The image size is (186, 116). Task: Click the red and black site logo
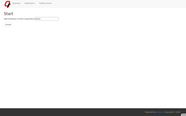pos(7,4)
